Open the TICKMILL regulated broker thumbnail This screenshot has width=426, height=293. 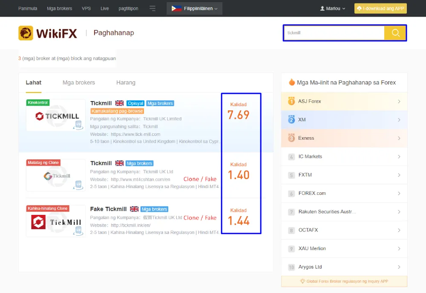coord(56,116)
